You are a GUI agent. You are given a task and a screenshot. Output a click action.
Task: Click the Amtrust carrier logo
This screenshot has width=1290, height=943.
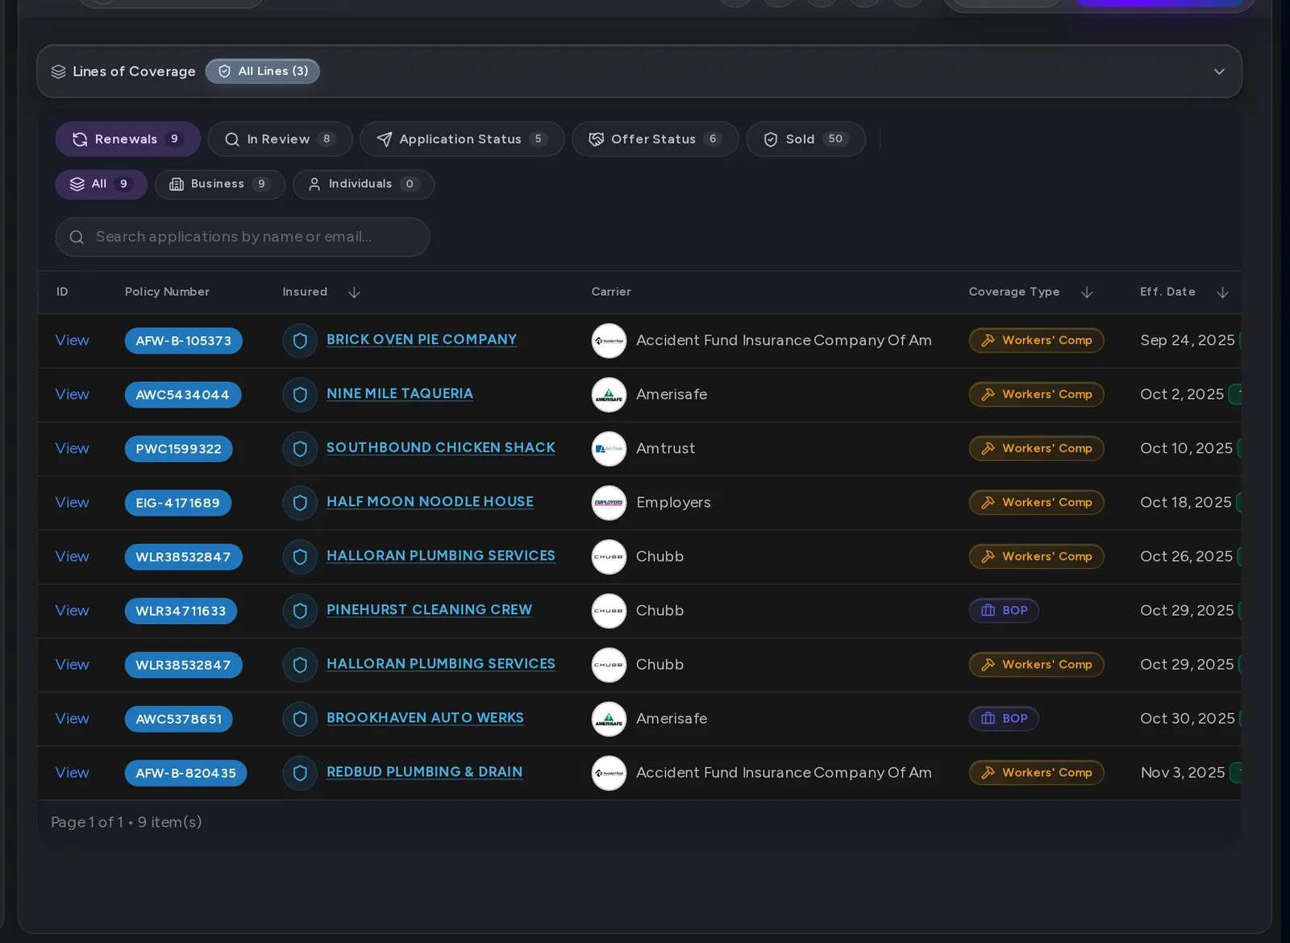pyautogui.click(x=609, y=449)
